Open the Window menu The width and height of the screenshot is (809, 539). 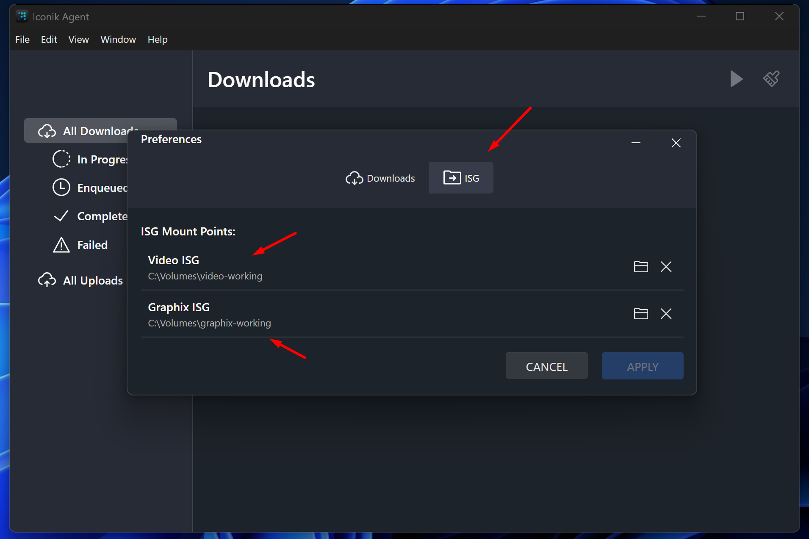(x=118, y=39)
